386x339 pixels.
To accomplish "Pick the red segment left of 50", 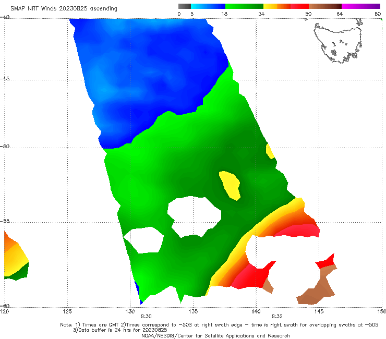I will 299,6.
